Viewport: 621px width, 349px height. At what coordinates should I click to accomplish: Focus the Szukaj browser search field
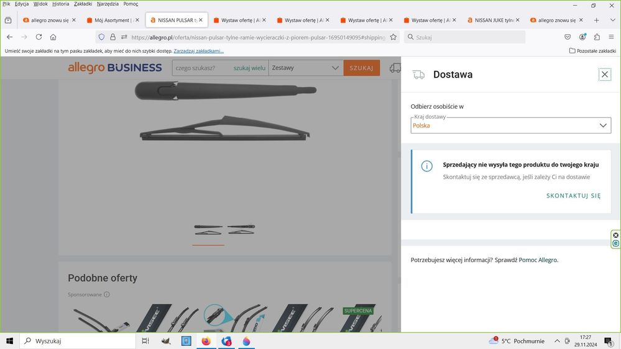464,37
